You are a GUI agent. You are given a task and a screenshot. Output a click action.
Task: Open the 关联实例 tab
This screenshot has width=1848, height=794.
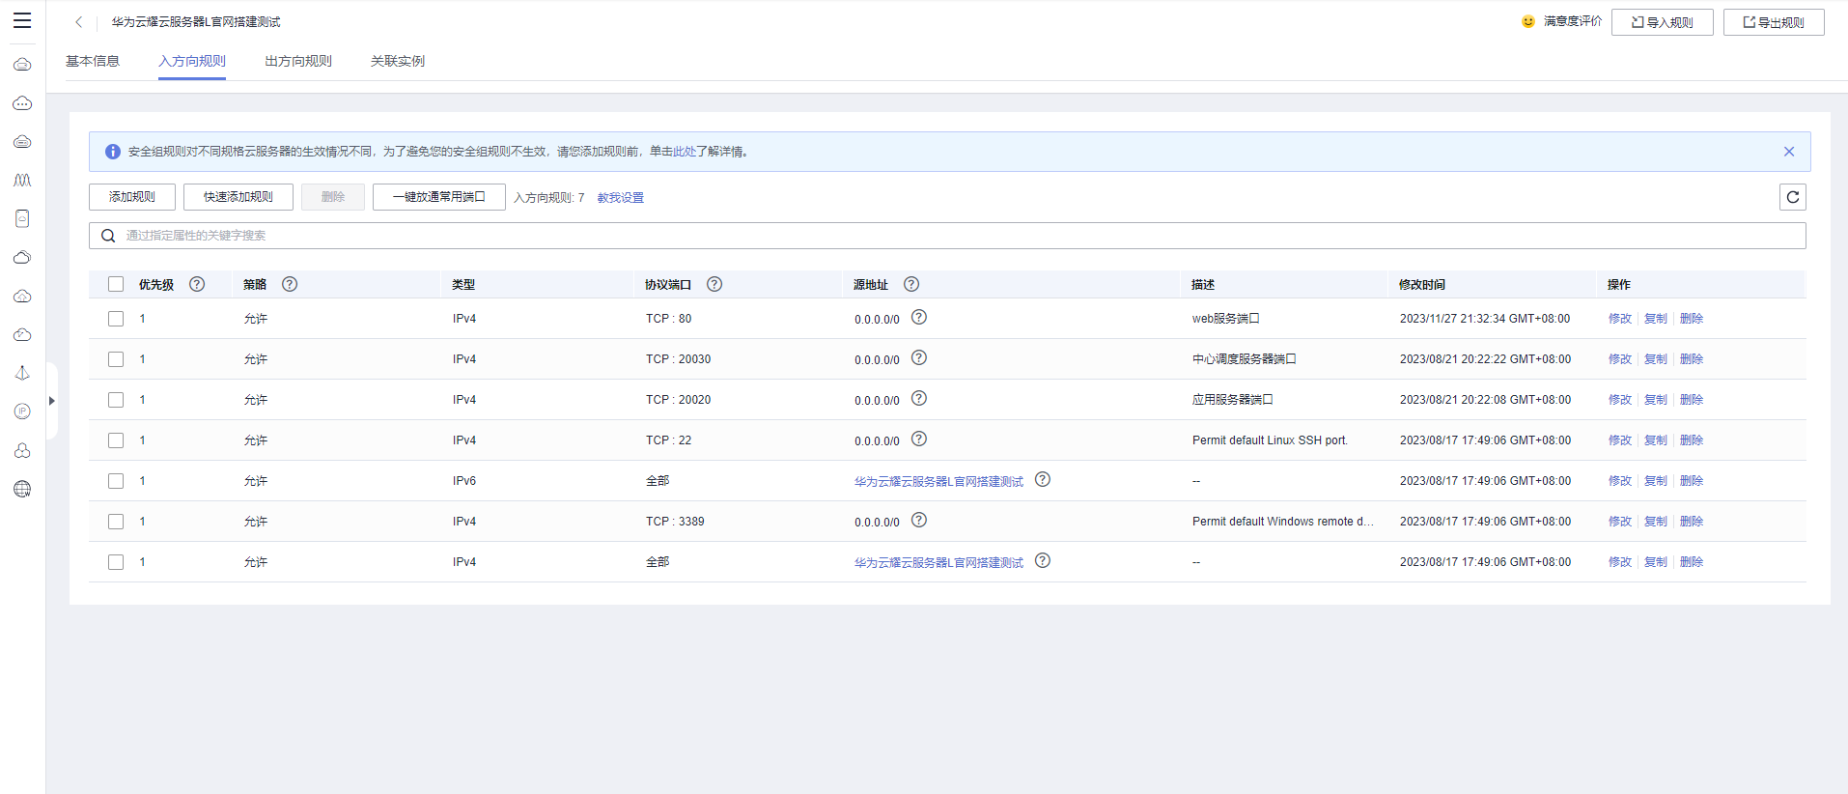coord(398,61)
